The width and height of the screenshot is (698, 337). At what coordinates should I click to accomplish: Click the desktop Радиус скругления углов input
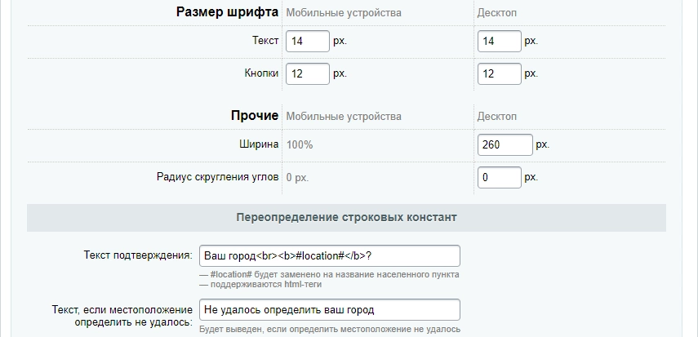click(x=499, y=177)
